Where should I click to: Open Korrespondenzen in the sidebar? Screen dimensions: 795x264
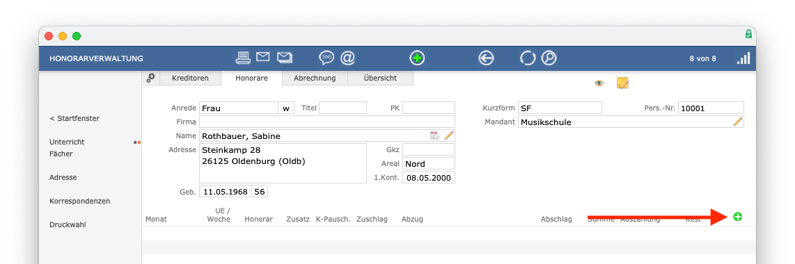point(79,201)
